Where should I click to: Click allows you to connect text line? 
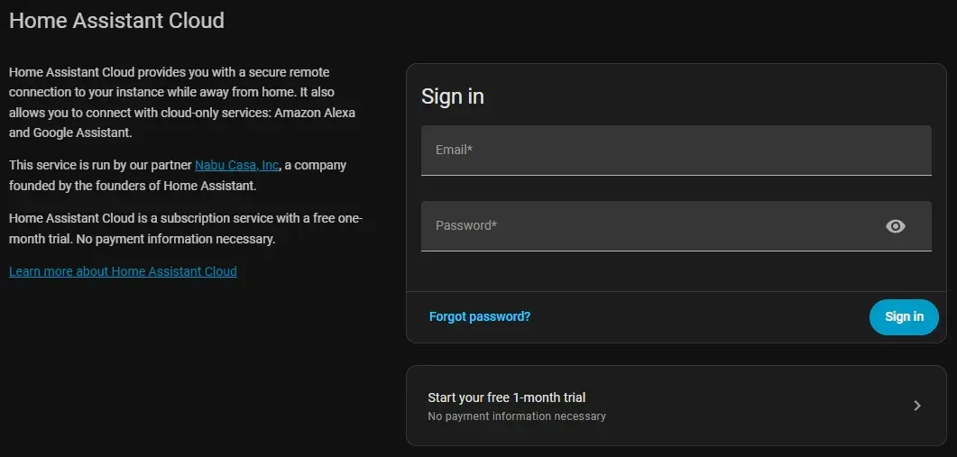(x=182, y=113)
